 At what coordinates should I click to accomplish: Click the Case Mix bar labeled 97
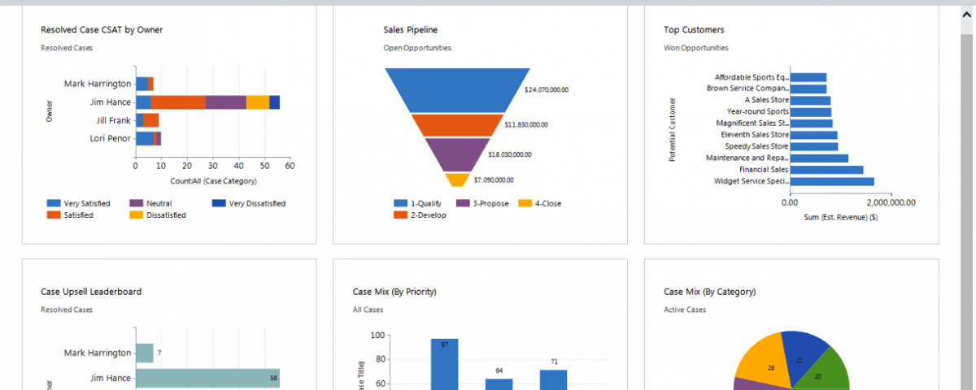coord(444,364)
